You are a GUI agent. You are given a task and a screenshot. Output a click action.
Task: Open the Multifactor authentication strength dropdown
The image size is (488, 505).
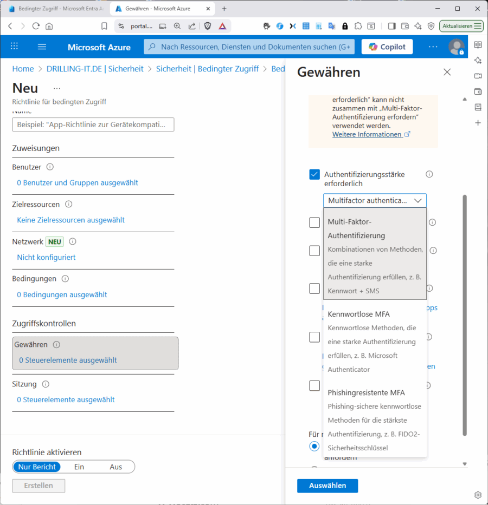pyautogui.click(x=375, y=200)
